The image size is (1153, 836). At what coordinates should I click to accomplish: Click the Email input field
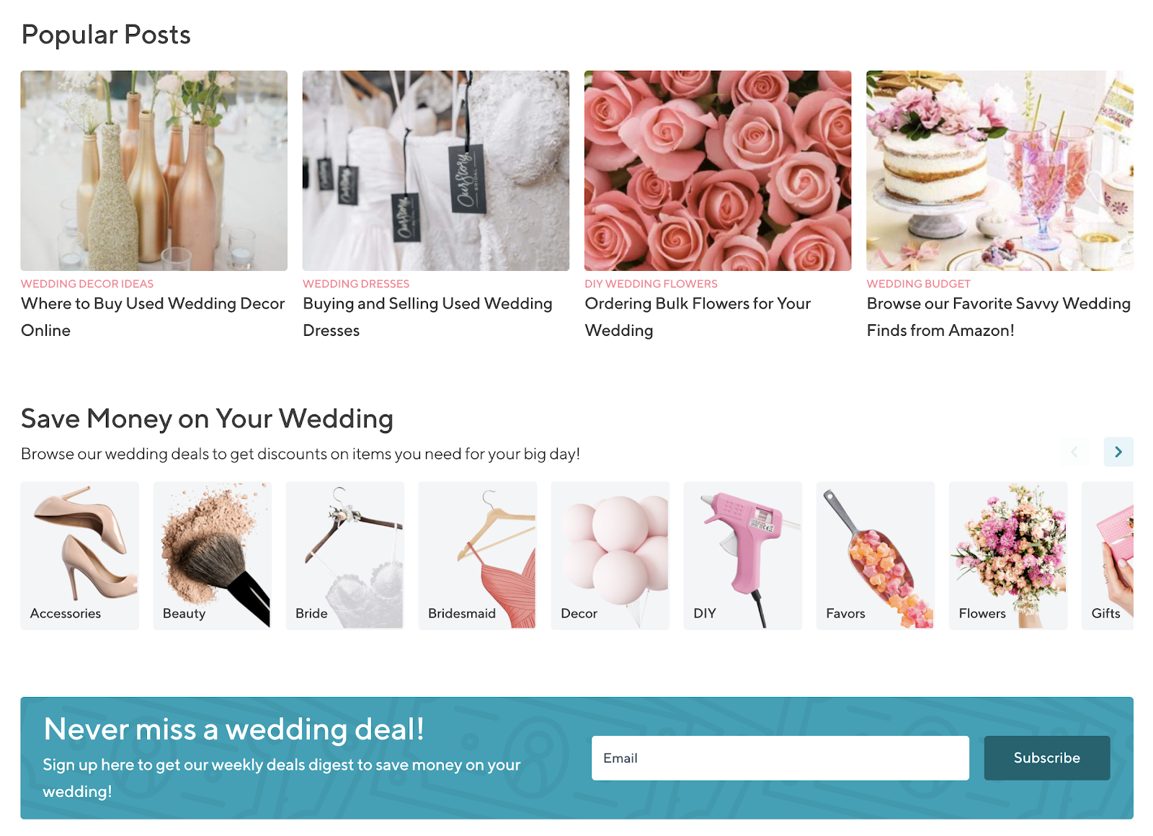[x=780, y=758]
